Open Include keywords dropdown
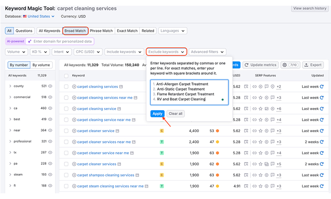This screenshot has width=331, height=199. pyautogui.click(x=124, y=52)
